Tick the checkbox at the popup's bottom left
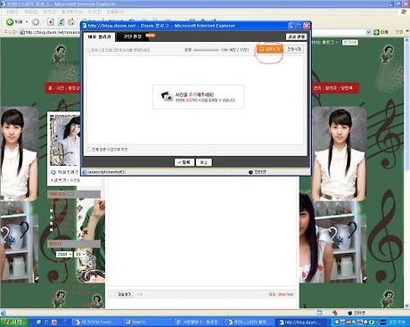The height and width of the screenshot is (327, 410). point(88,149)
